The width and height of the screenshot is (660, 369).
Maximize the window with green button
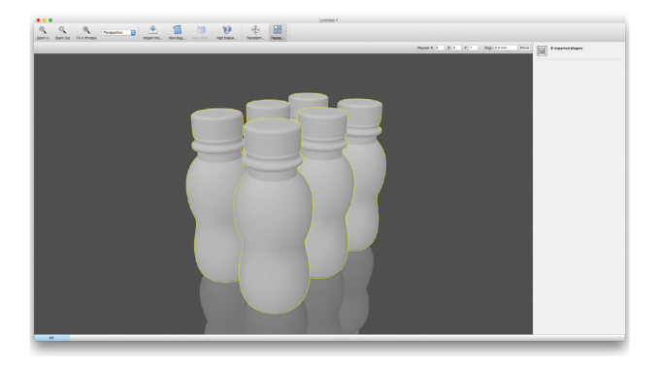tap(50, 20)
